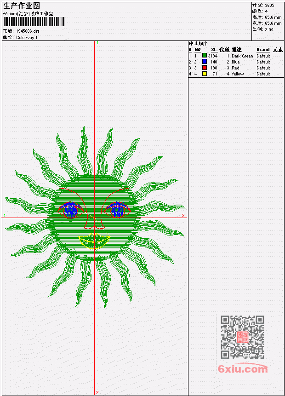The width and height of the screenshot is (285, 396).
Task: Click the red '2' marker at right of horizontal axis
Action: [183, 215]
